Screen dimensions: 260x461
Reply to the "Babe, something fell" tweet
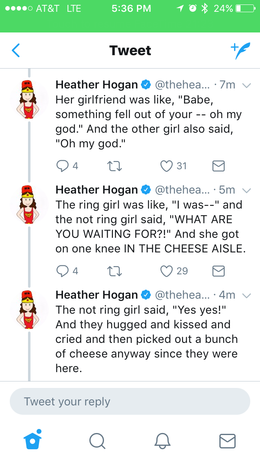pos(63,166)
